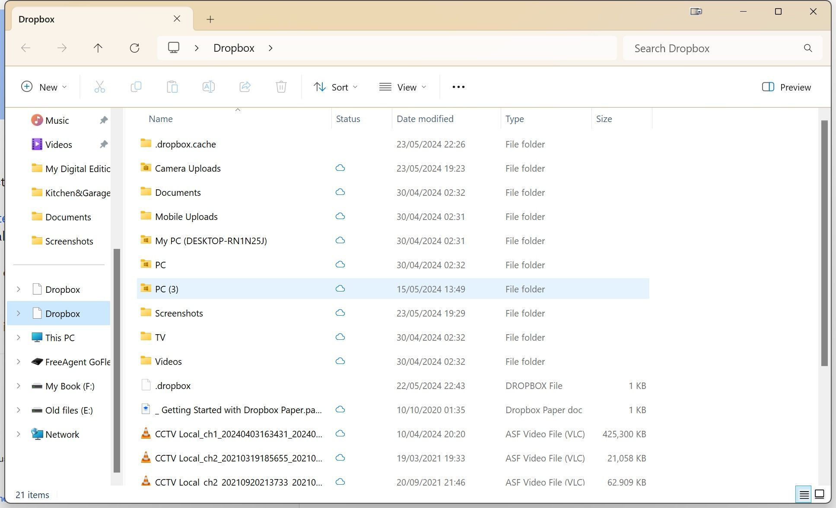
Task: Click the Preview toggle icon
Action: 769,87
